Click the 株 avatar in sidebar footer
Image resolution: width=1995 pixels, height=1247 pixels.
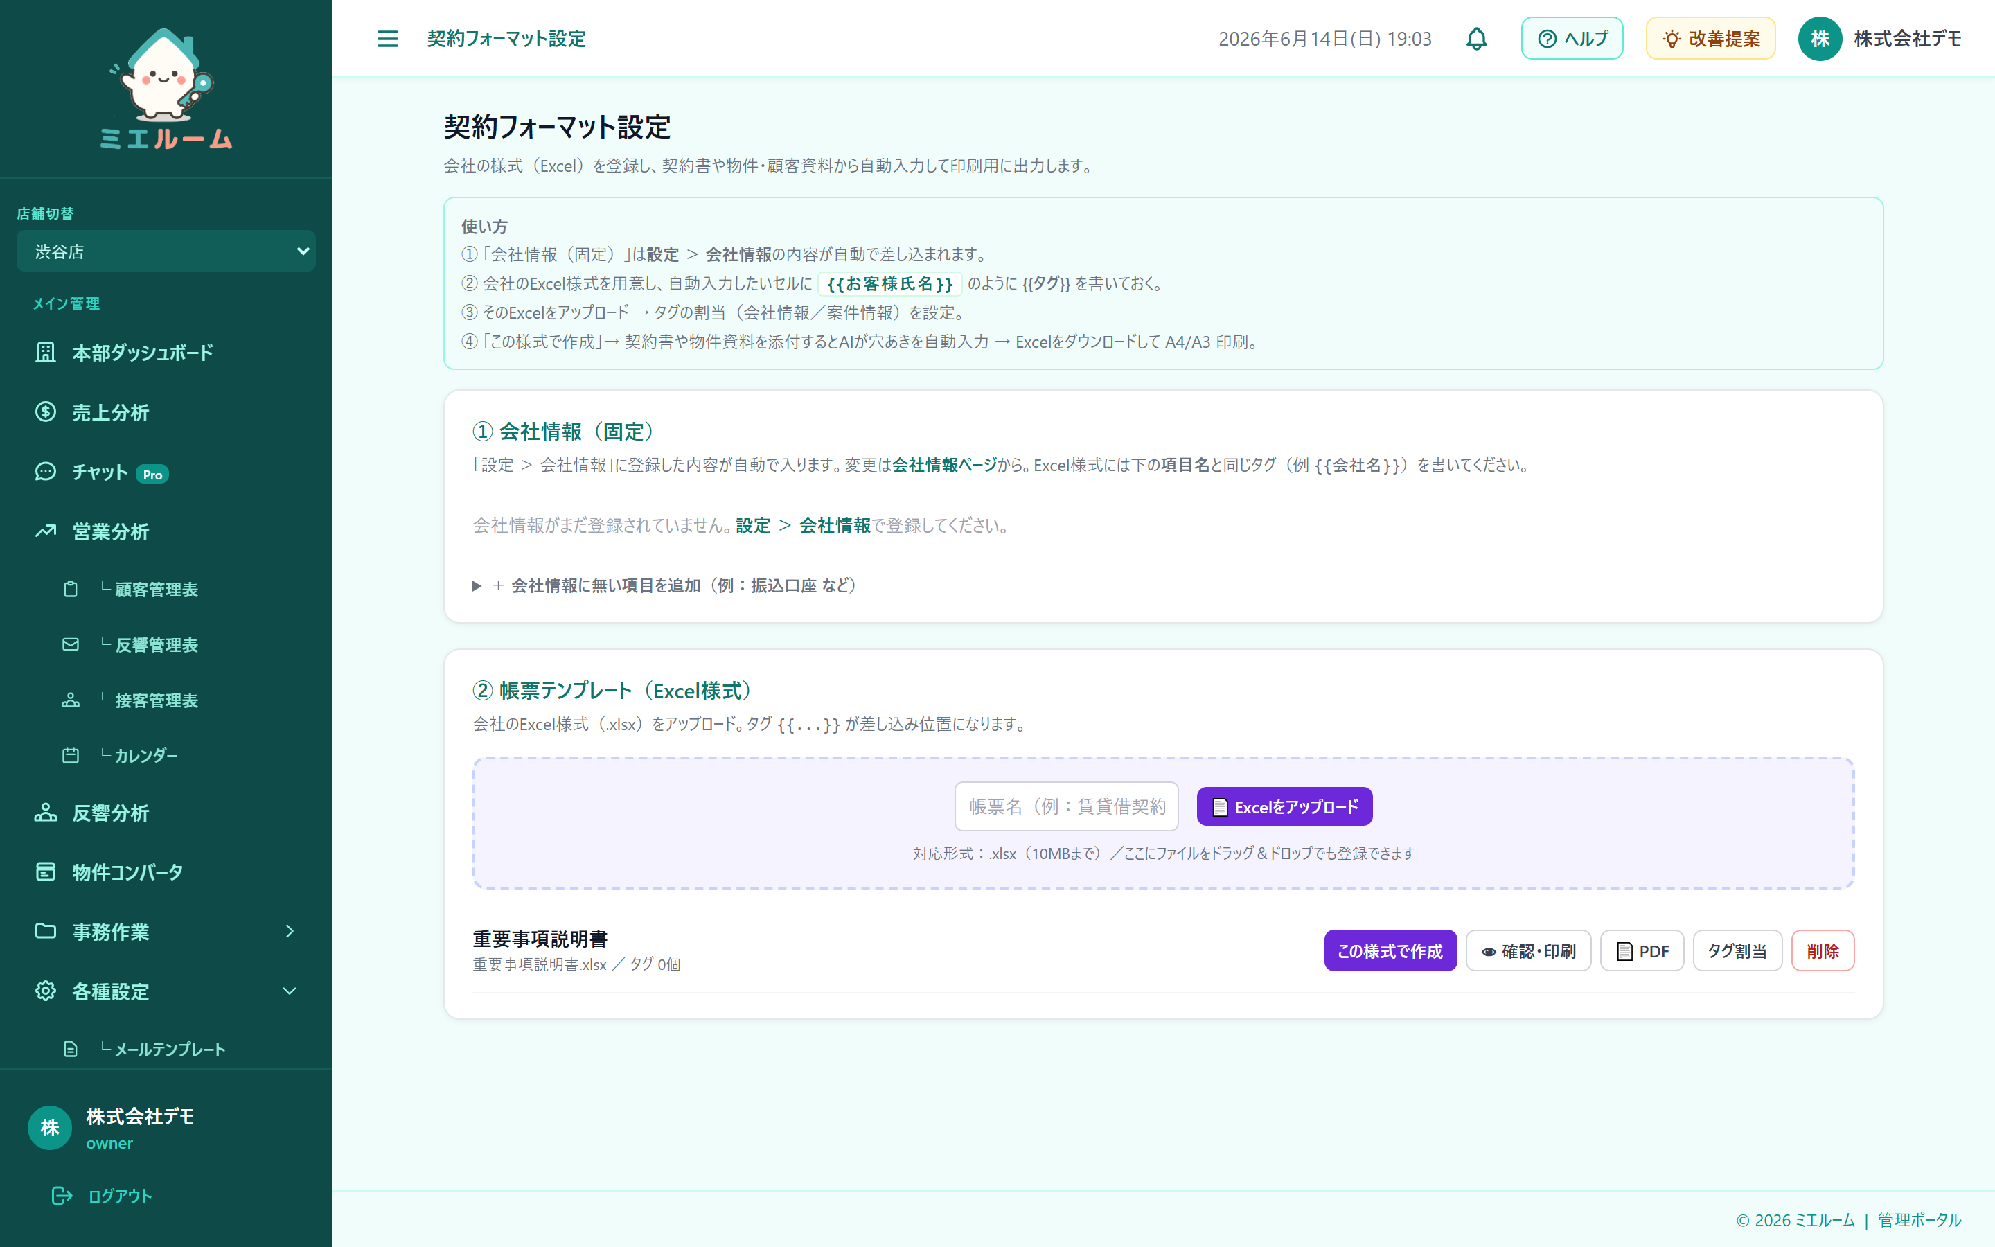(x=51, y=1127)
